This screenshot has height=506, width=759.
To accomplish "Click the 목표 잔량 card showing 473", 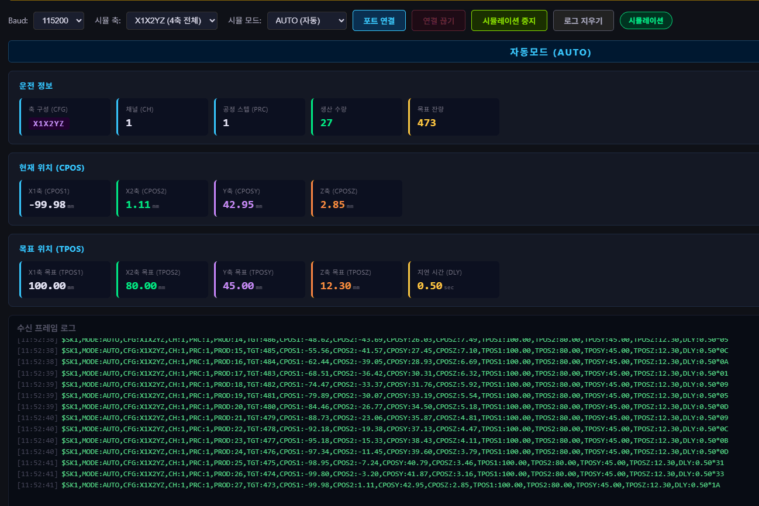I will (x=454, y=117).
